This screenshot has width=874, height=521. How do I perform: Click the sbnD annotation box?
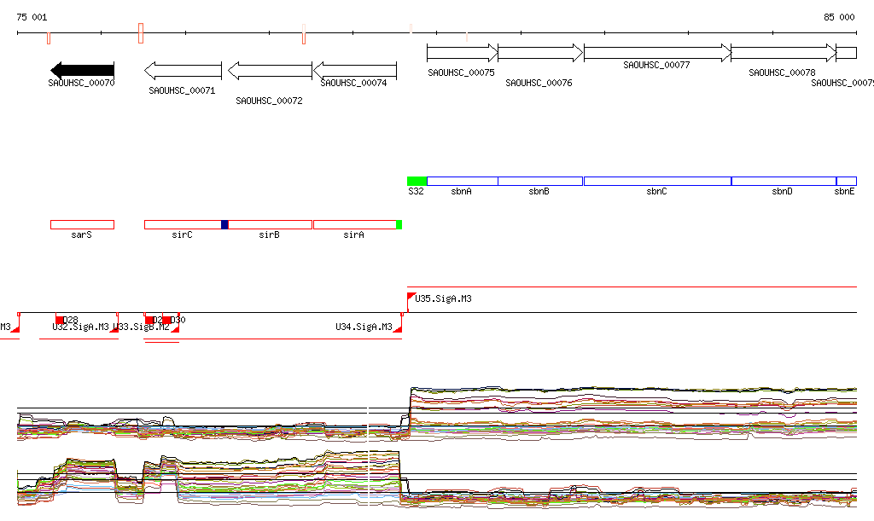783,181
